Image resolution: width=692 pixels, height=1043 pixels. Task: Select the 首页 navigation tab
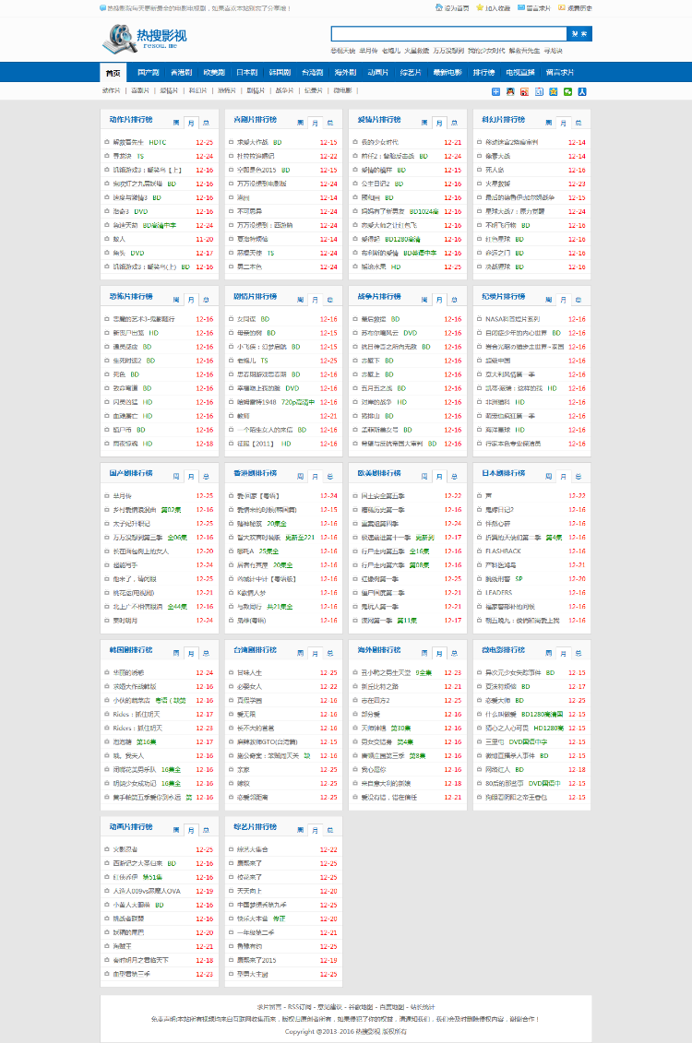pyautogui.click(x=113, y=73)
